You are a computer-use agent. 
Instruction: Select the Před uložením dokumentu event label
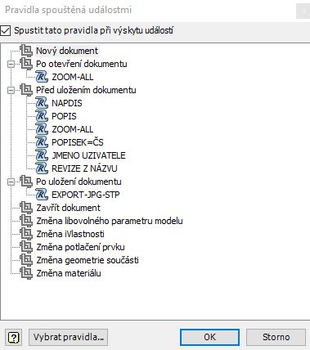pos(86,90)
